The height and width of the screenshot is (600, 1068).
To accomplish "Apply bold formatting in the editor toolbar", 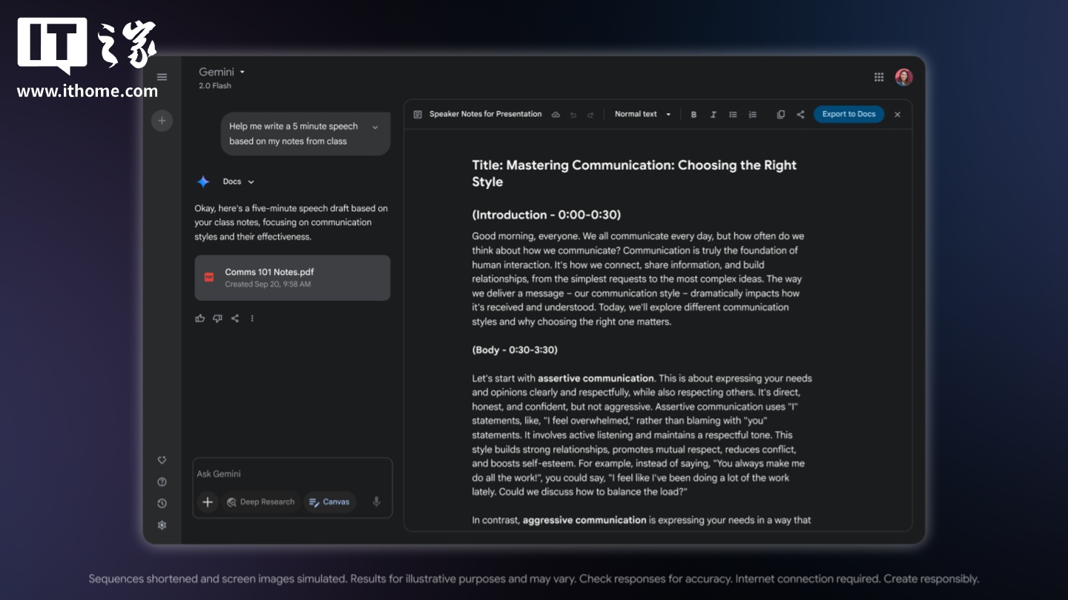I will pyautogui.click(x=693, y=114).
